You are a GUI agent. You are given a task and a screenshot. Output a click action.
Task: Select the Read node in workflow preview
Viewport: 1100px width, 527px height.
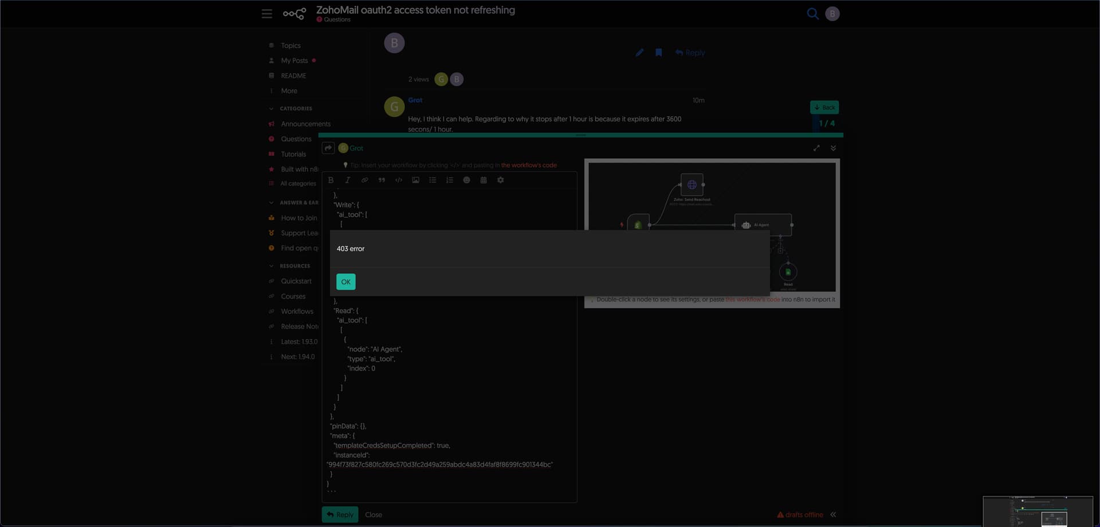pos(788,272)
